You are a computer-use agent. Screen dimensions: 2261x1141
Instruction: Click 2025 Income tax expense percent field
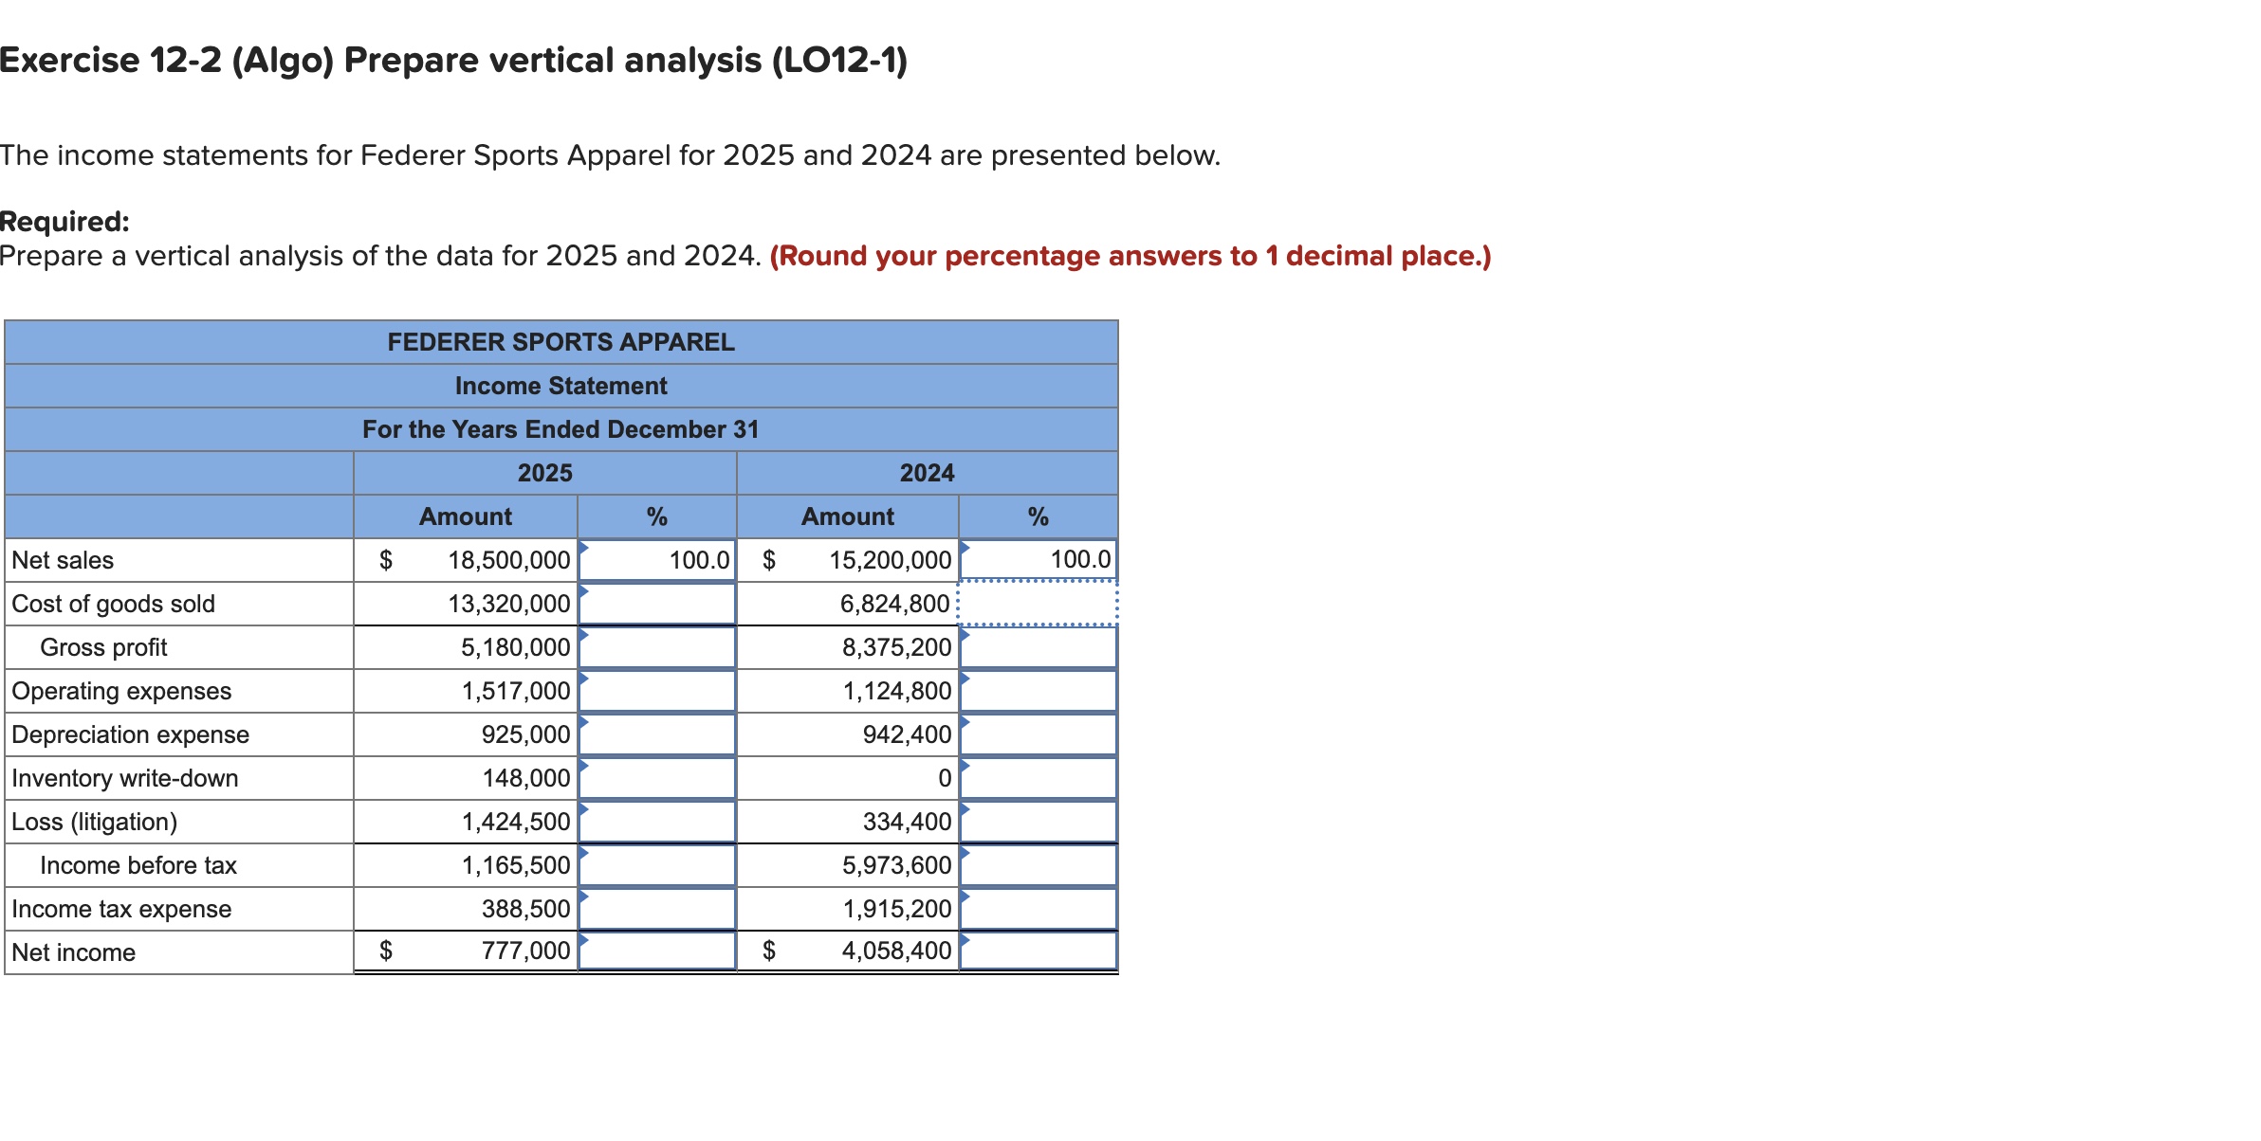[x=657, y=909]
